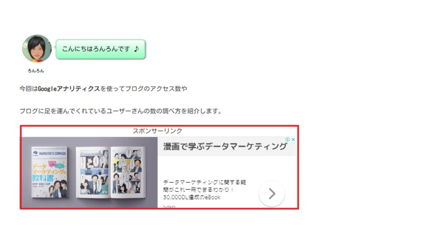Image resolution: width=434 pixels, height=244 pixels.
Task: Click the ろんろん avatar picture
Action: pyautogui.click(x=37, y=48)
